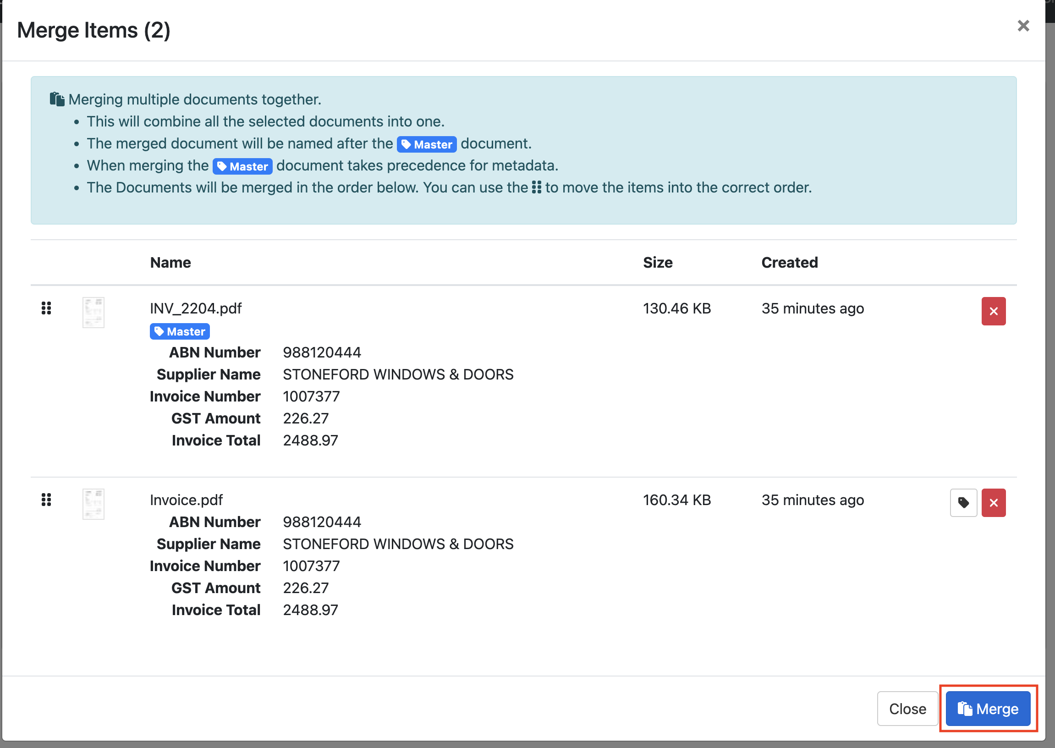
Task: Remove Invoice.pdf using red X button
Action: pyautogui.click(x=993, y=503)
